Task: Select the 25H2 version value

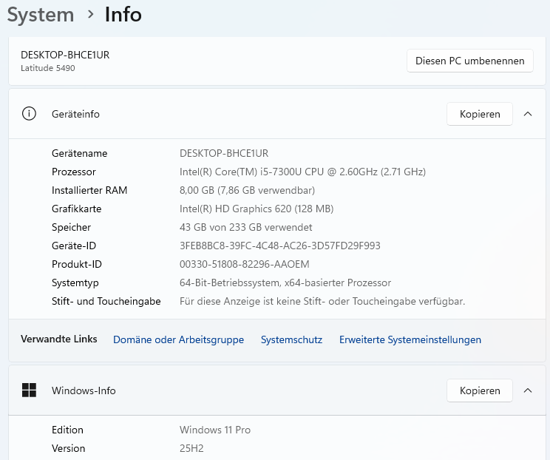Action: click(191, 448)
